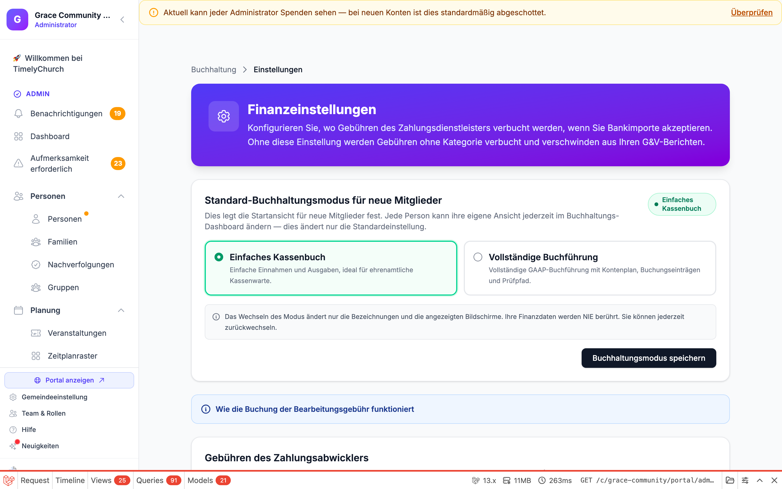782x489 pixels.
Task: Open Gemeindeeinstellung
Action: pyautogui.click(x=54, y=397)
